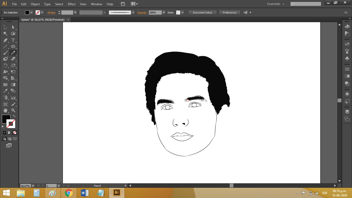Open the brush definition dropdown
352x198 pixels.
pos(133,12)
